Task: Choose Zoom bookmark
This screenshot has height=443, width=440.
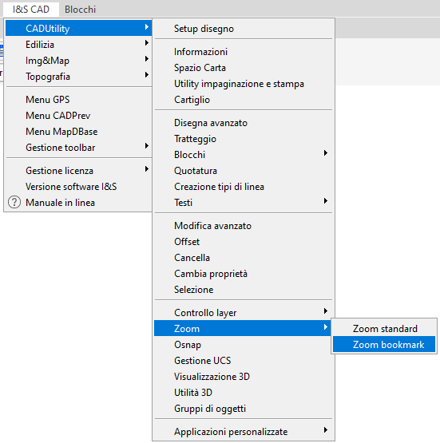Action: (384, 345)
